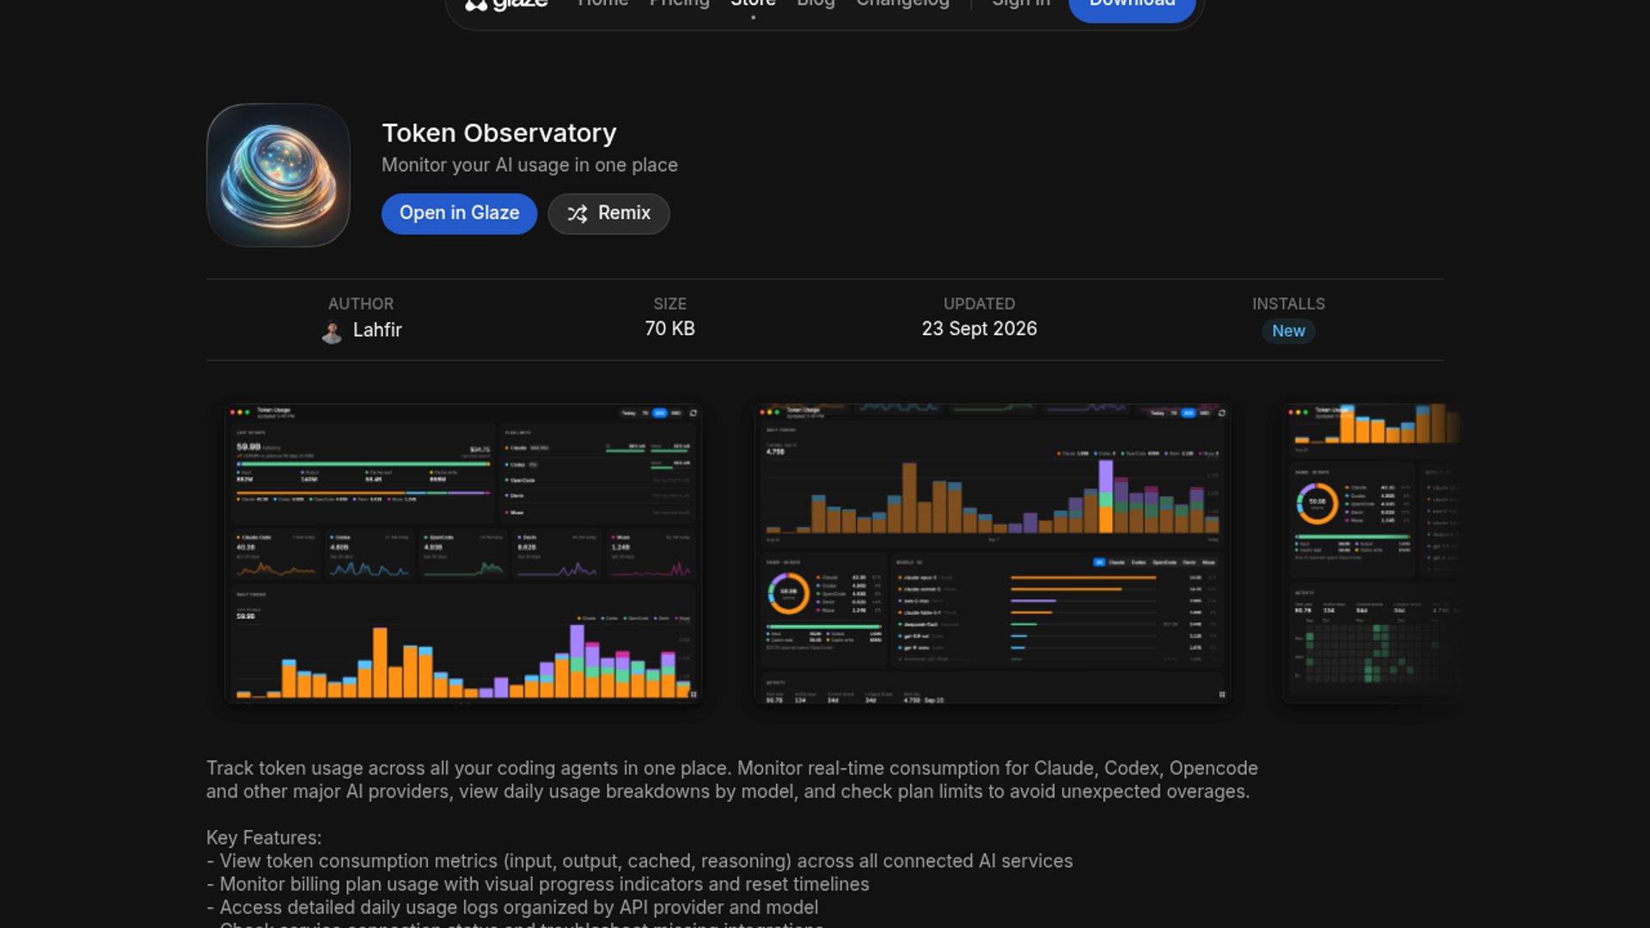Image resolution: width=1650 pixels, height=928 pixels.
Task: Click the Glaze logo in navbar
Action: [506, 4]
